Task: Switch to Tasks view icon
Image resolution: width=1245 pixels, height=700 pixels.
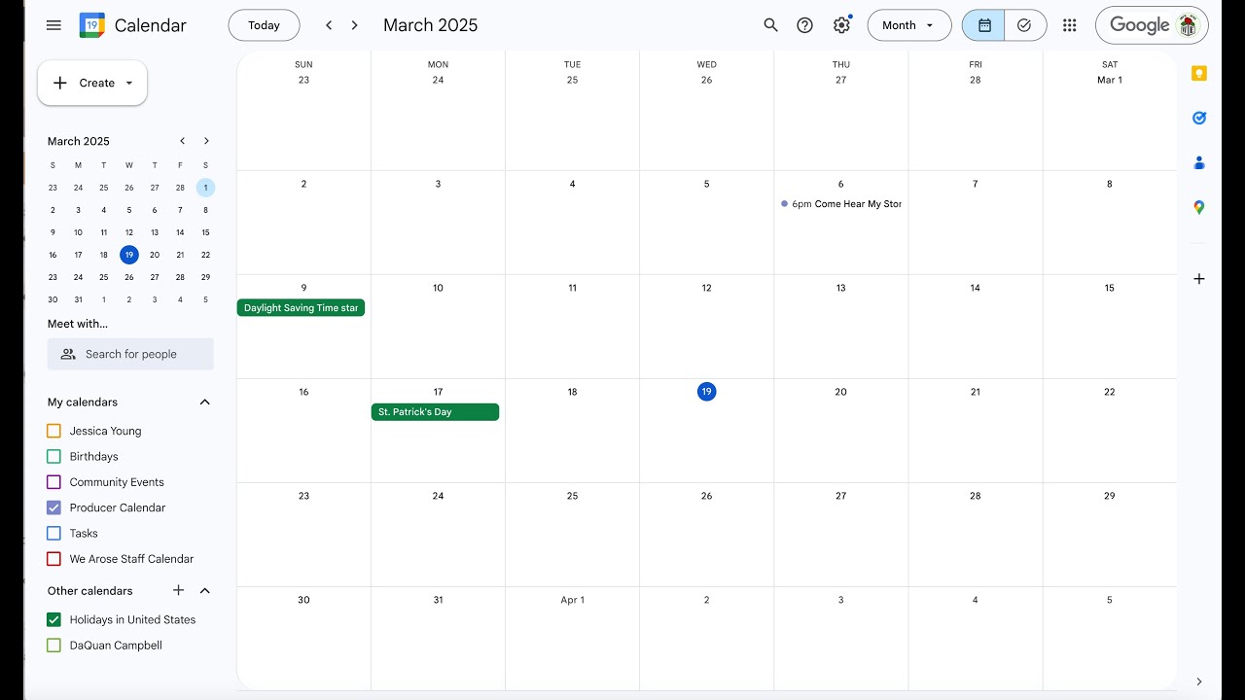Action: (x=1025, y=25)
